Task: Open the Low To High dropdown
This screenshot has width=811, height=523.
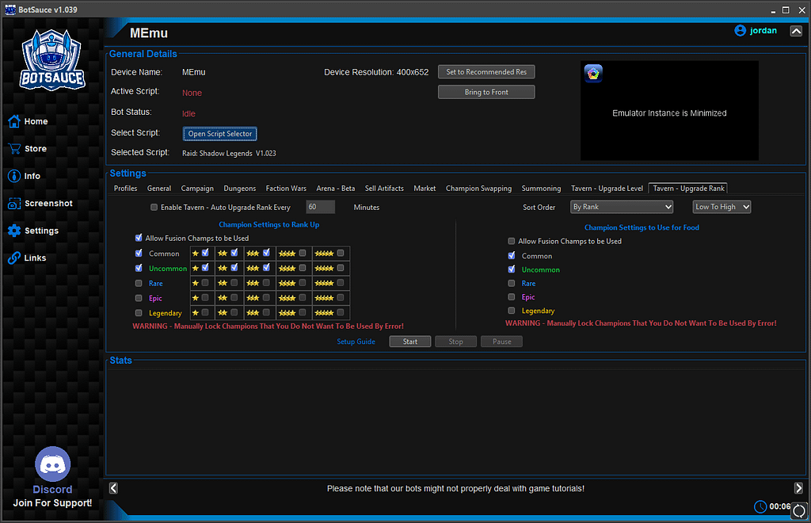Action: [722, 207]
